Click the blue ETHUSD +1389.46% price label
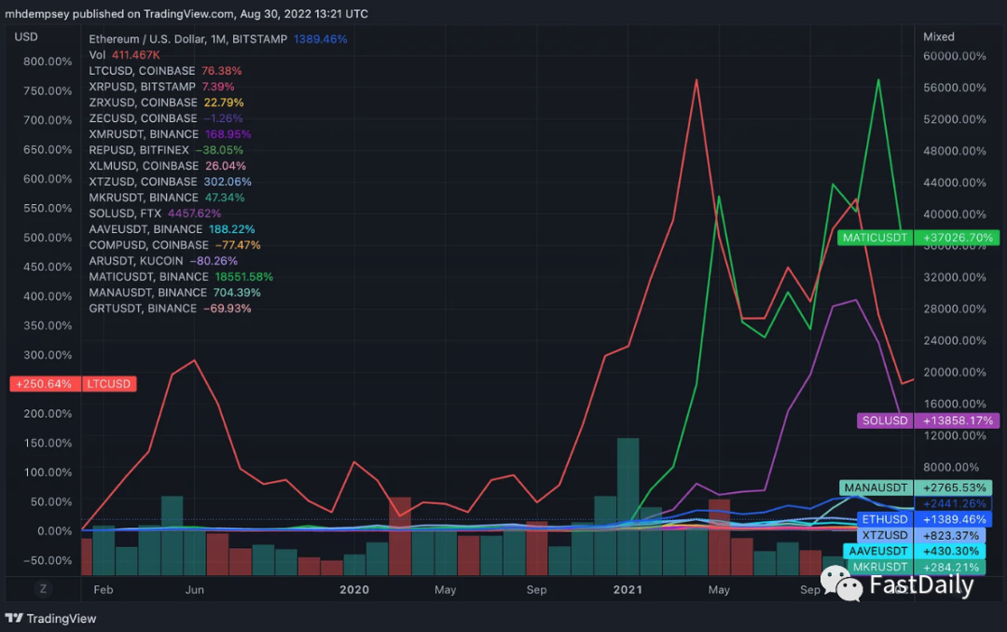The height and width of the screenshot is (632, 1007). 925,519
